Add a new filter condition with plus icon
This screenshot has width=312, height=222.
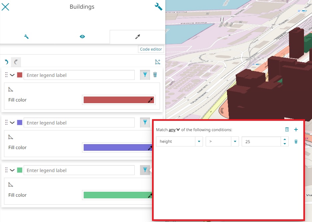[x=296, y=129]
